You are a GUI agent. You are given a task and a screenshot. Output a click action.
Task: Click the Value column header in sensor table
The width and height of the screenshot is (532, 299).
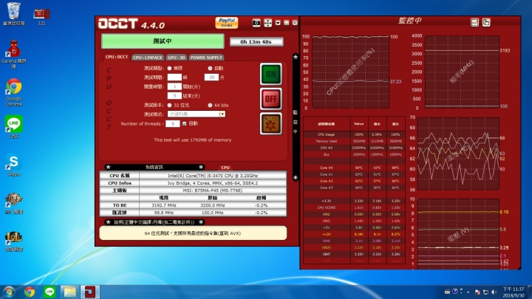click(359, 124)
